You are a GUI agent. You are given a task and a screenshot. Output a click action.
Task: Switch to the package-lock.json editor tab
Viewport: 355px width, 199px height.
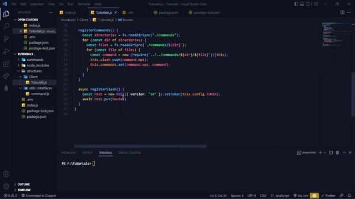(206, 12)
